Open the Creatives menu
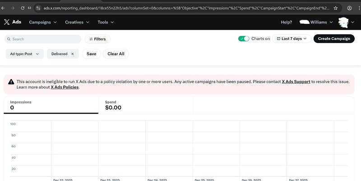Viewport: 361px width, 181px height. (x=77, y=22)
